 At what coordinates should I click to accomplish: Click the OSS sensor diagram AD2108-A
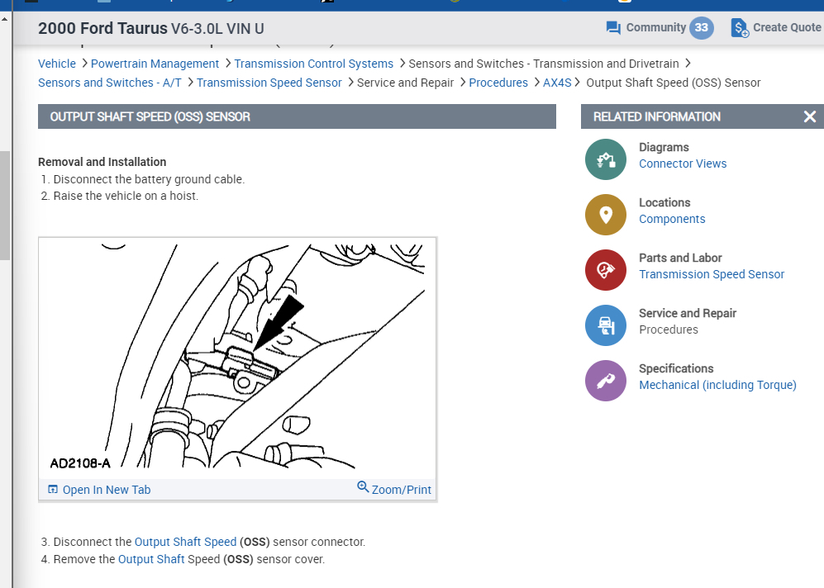(237, 358)
